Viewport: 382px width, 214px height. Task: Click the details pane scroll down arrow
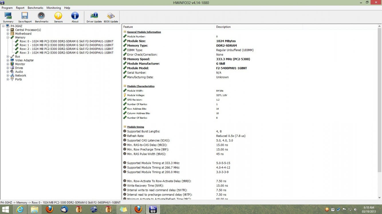(x=380, y=197)
